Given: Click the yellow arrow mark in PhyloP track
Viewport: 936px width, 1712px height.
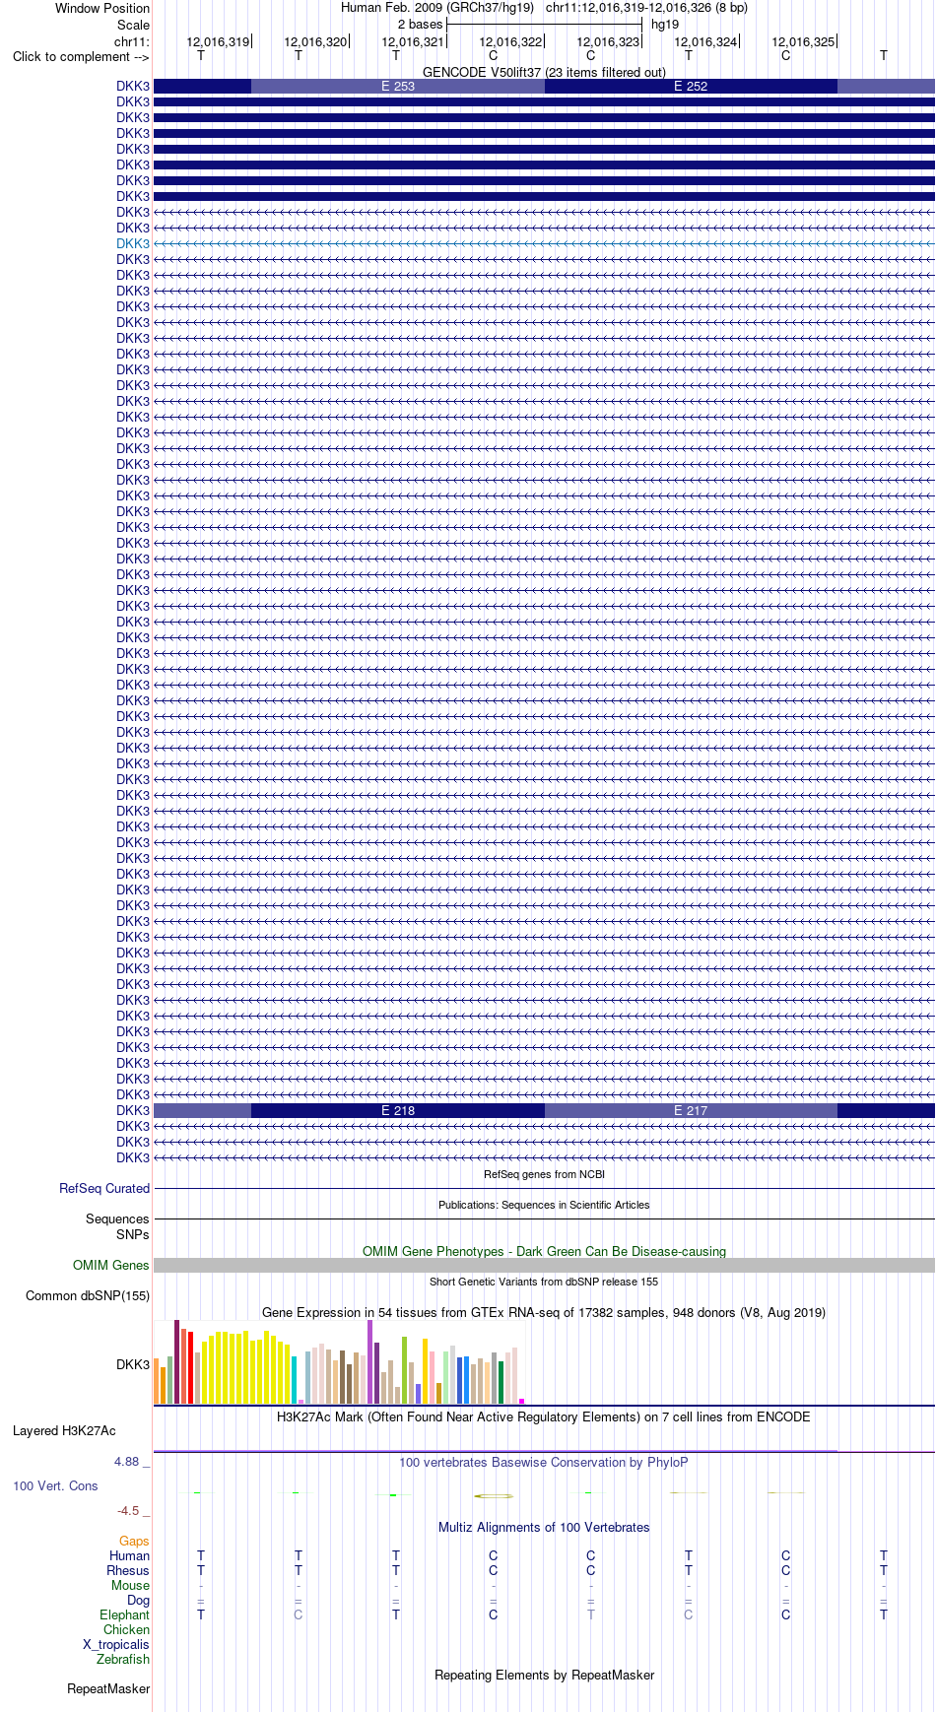Looking at the screenshot, I should (494, 1496).
